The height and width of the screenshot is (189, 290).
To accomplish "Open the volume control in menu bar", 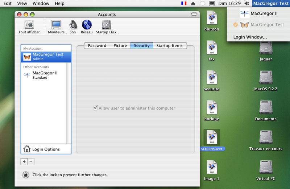I will pos(247,3).
